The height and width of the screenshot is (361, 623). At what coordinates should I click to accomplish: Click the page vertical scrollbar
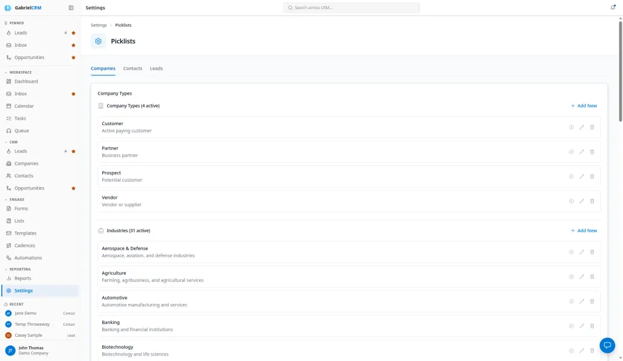click(620, 71)
